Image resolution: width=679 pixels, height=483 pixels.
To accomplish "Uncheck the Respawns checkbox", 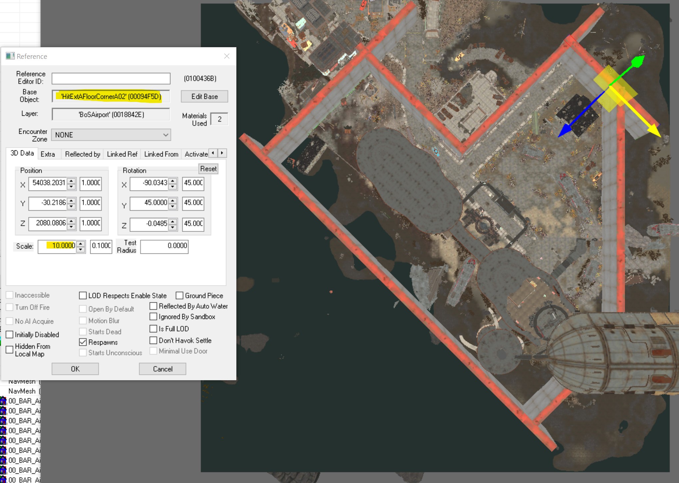I will (x=83, y=342).
